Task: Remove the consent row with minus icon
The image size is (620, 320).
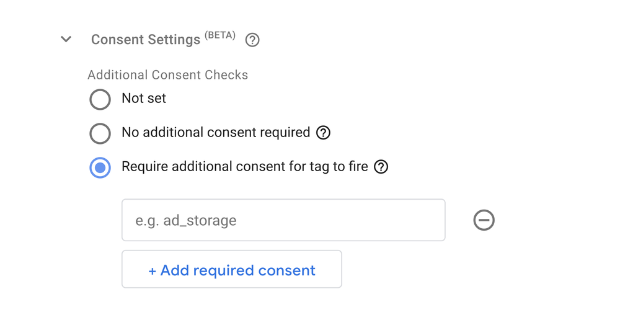Action: [x=484, y=220]
